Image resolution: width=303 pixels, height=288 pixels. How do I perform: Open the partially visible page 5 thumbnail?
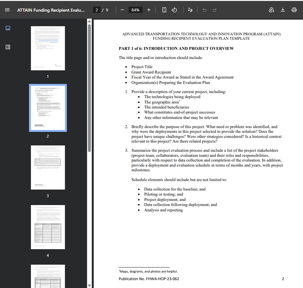(48, 276)
